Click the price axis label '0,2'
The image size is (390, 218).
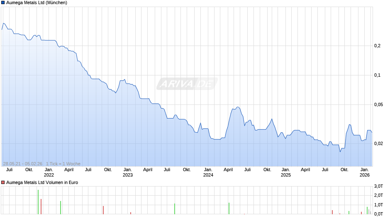point(377,46)
